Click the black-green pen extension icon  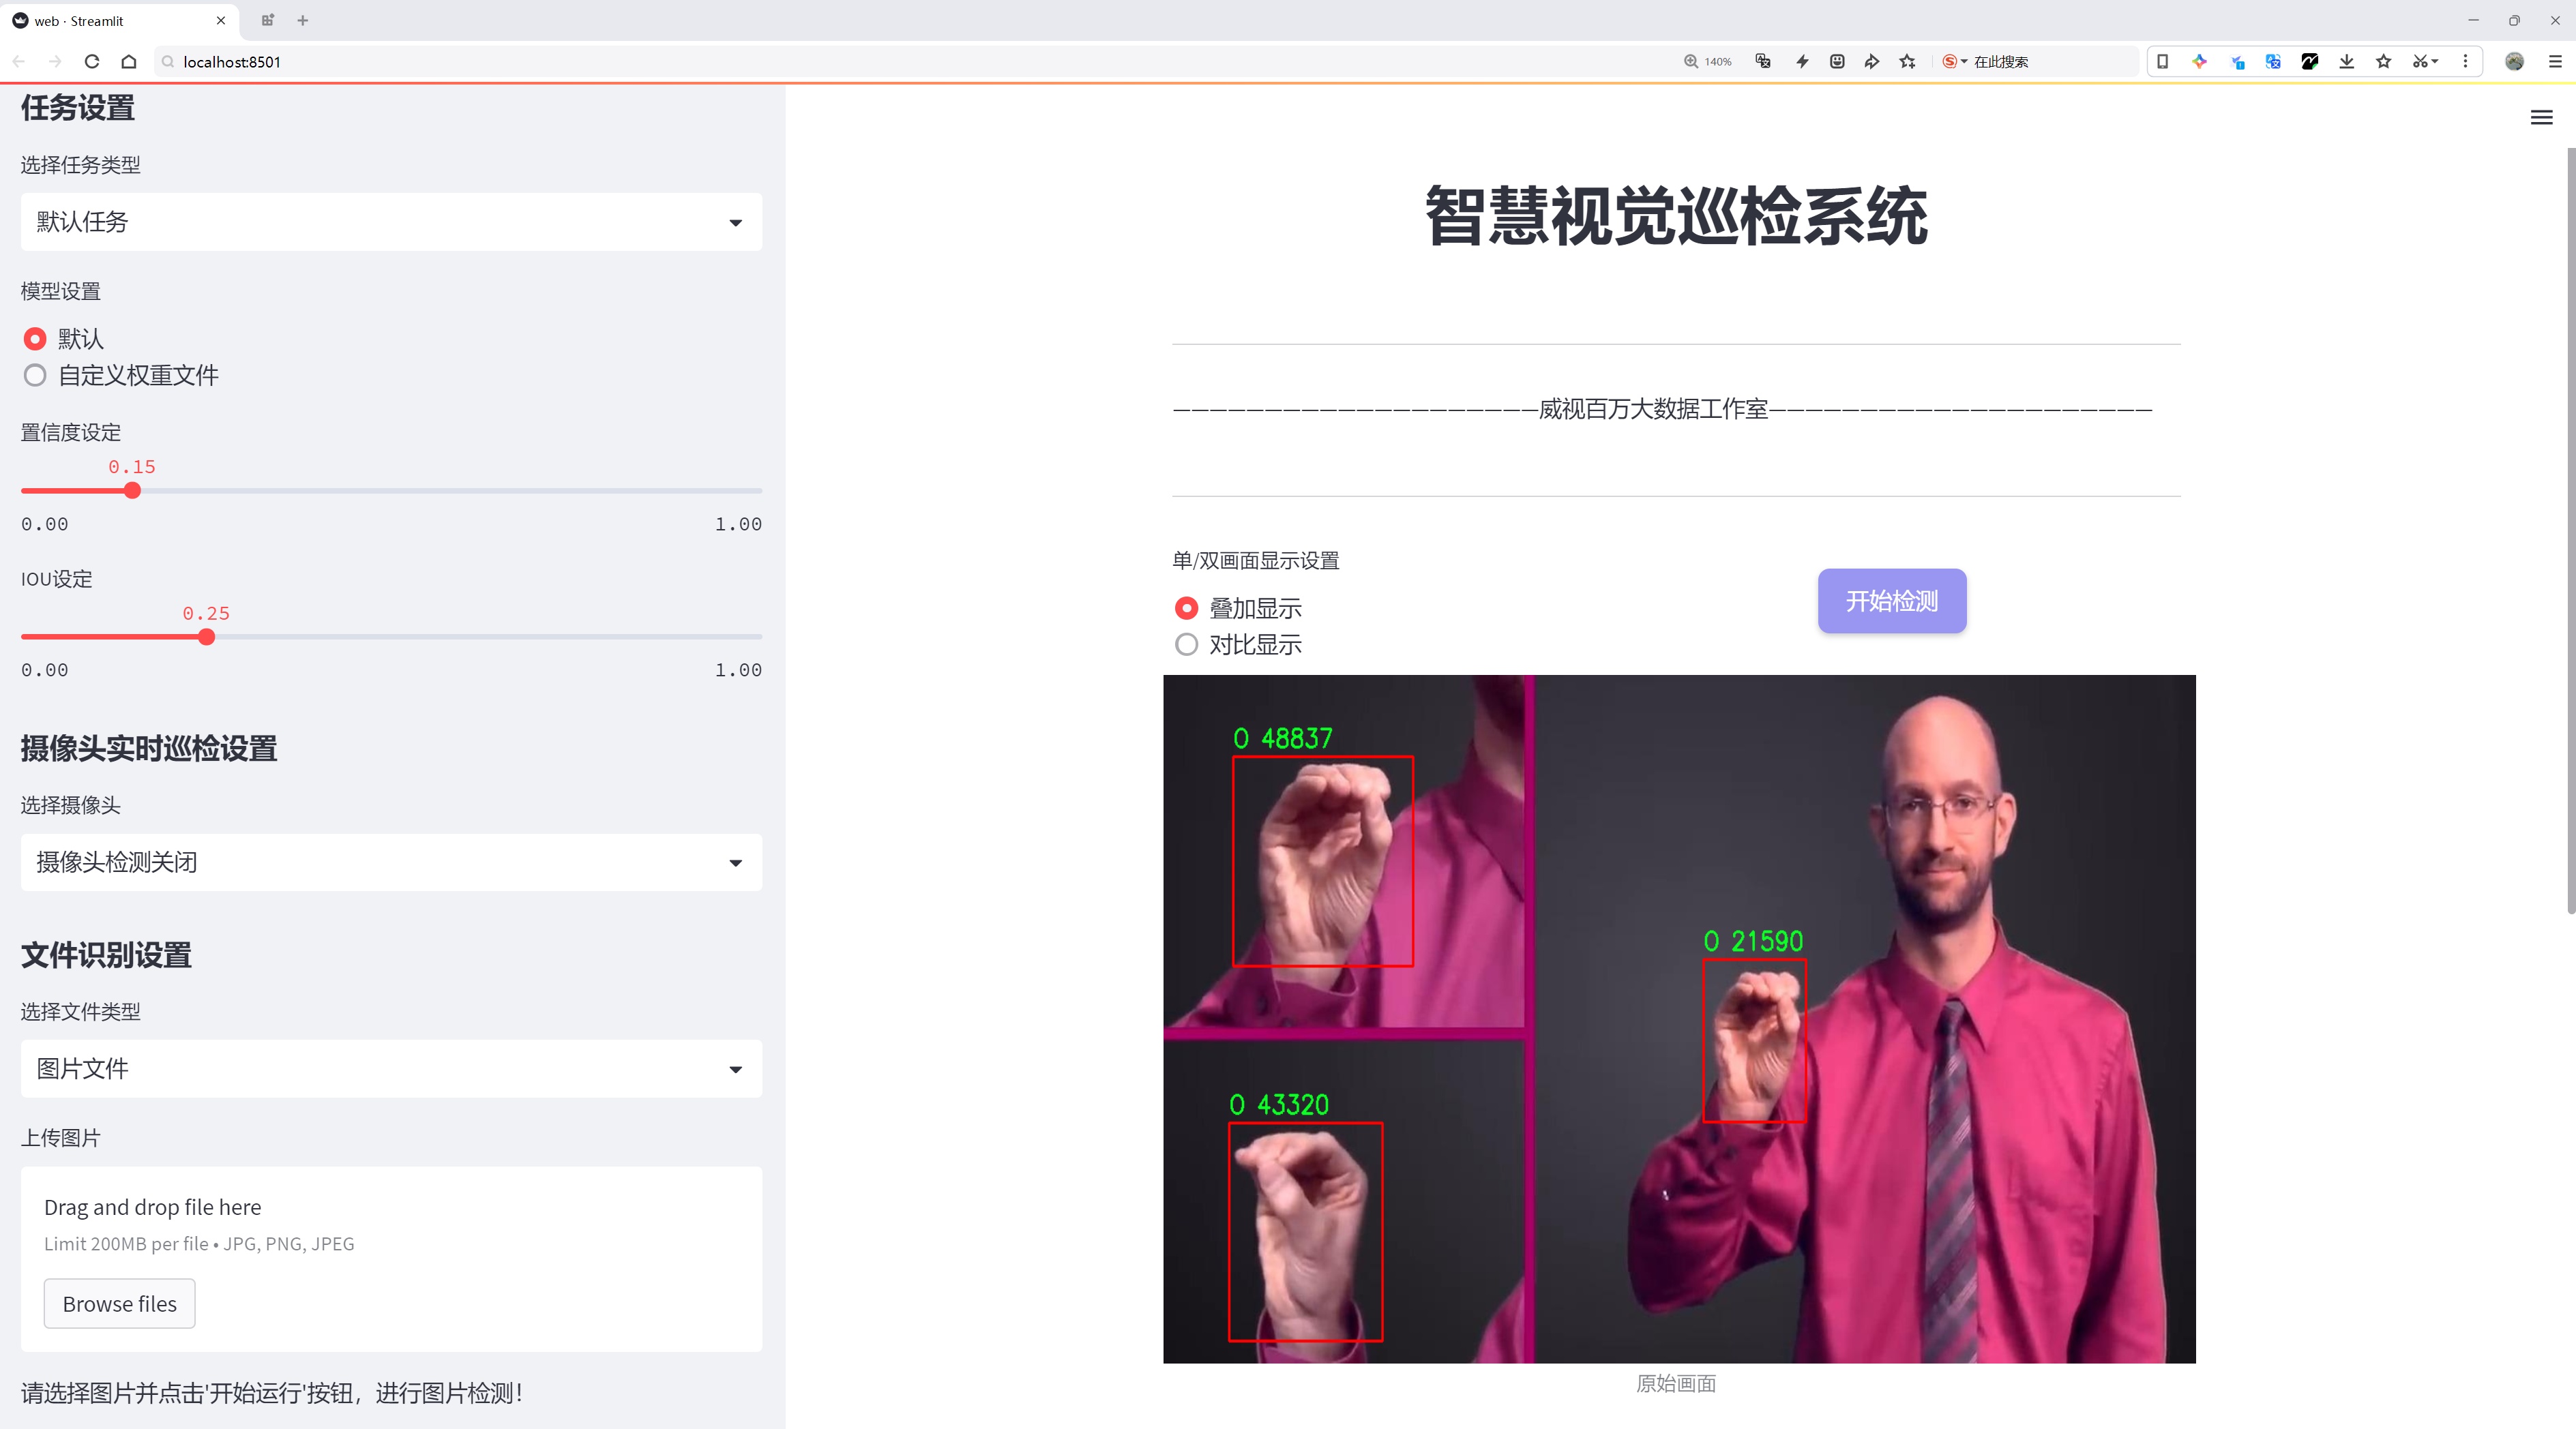tap(2310, 62)
